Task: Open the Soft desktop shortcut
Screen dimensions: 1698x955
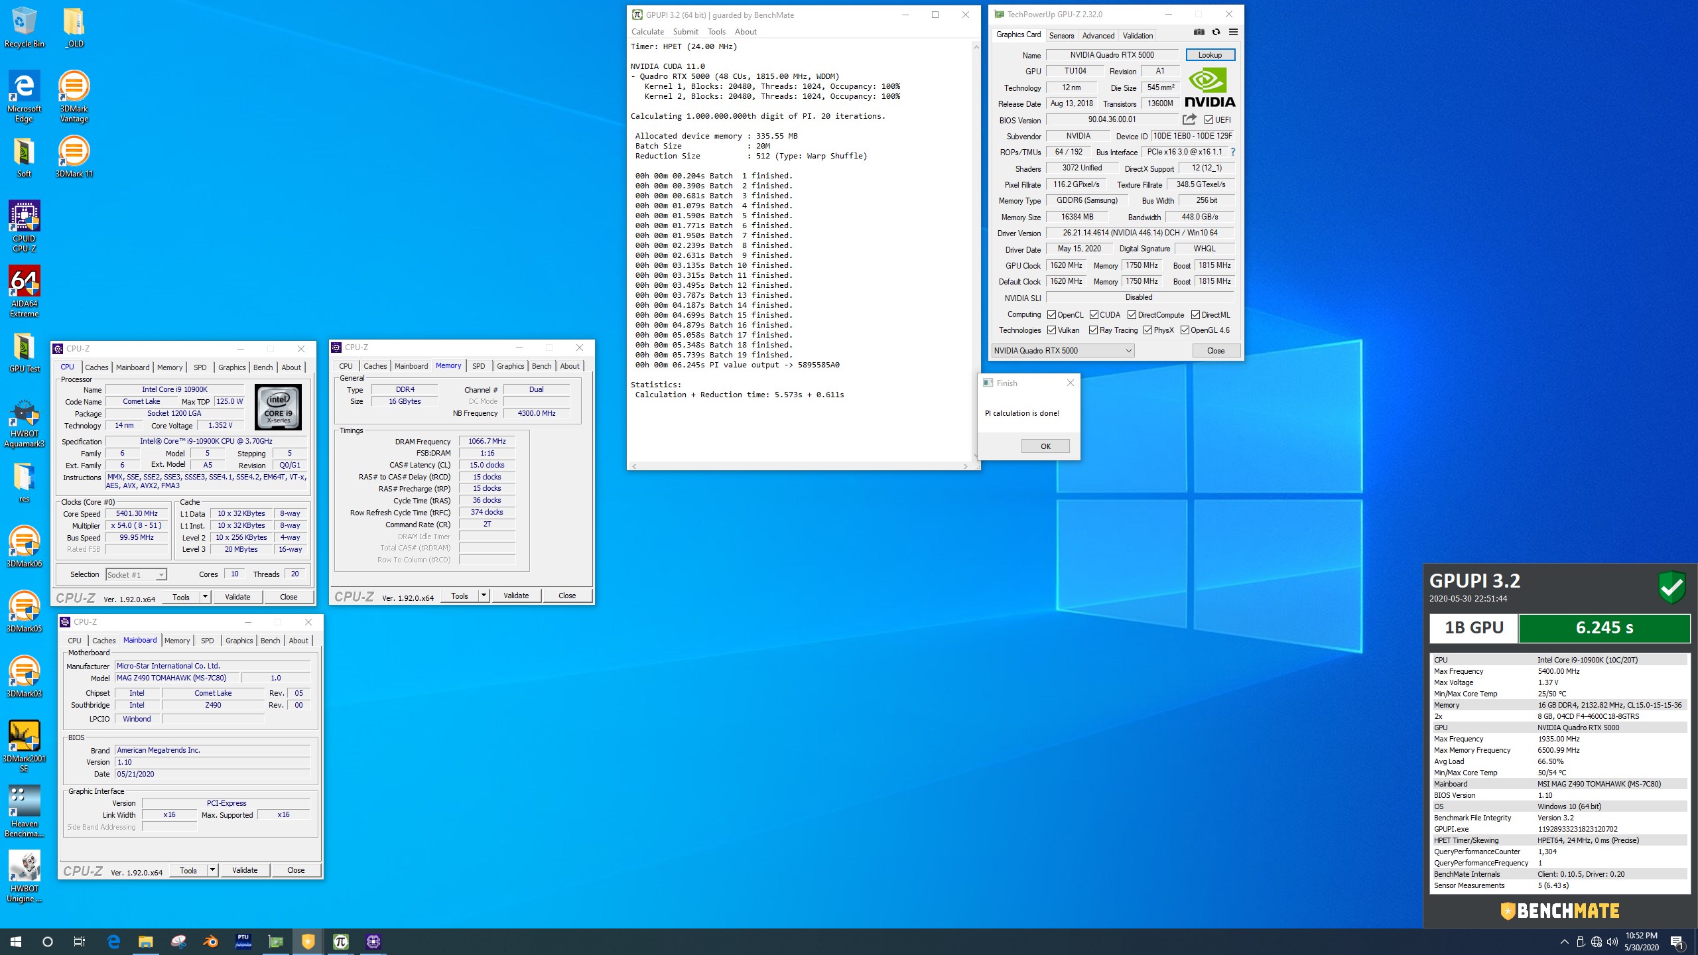Action: pos(25,158)
